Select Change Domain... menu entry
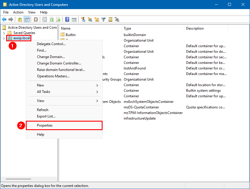 click(x=64, y=57)
